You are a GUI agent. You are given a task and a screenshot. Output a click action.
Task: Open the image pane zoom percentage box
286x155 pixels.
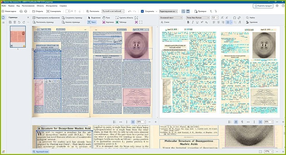141,122
